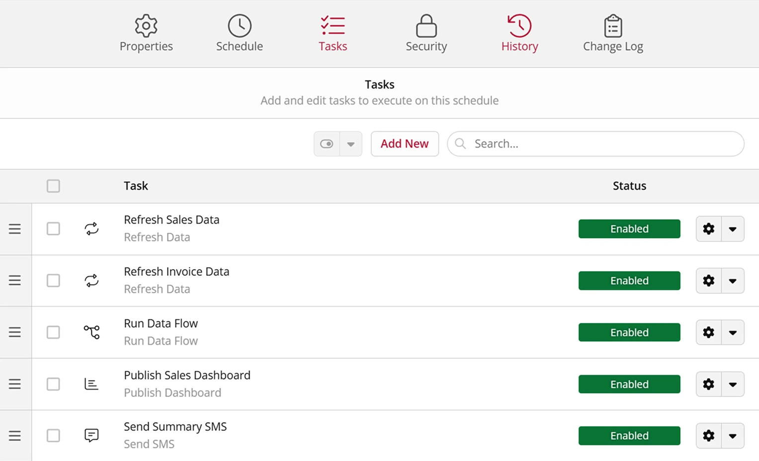Image resolution: width=759 pixels, height=461 pixels.
Task: Expand the dropdown arrow next to the toggle button
Action: coord(351,144)
